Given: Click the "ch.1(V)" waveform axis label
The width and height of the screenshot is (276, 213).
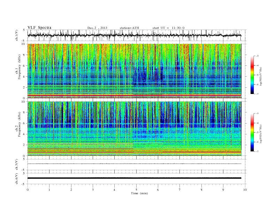Looking at the screenshot, I should 17,35.
